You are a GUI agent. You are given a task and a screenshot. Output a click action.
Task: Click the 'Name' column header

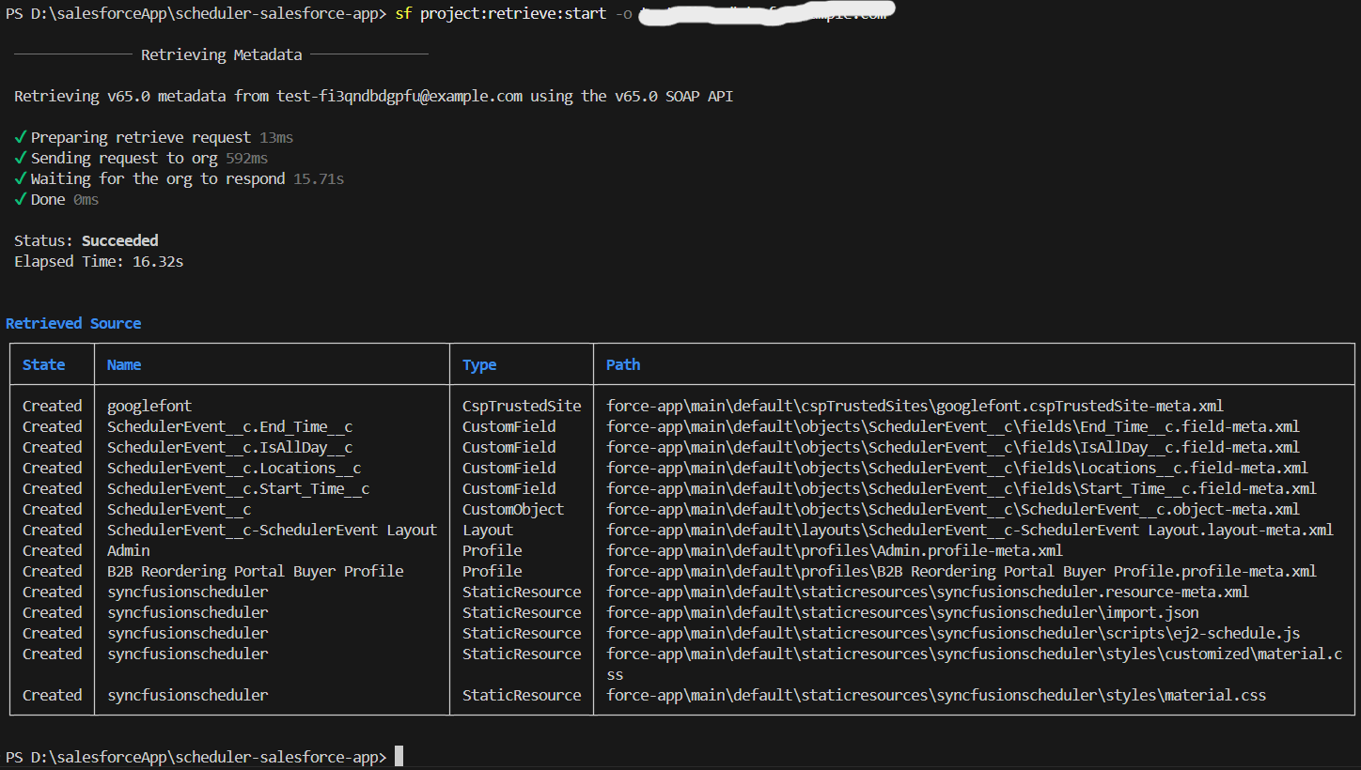(x=124, y=364)
